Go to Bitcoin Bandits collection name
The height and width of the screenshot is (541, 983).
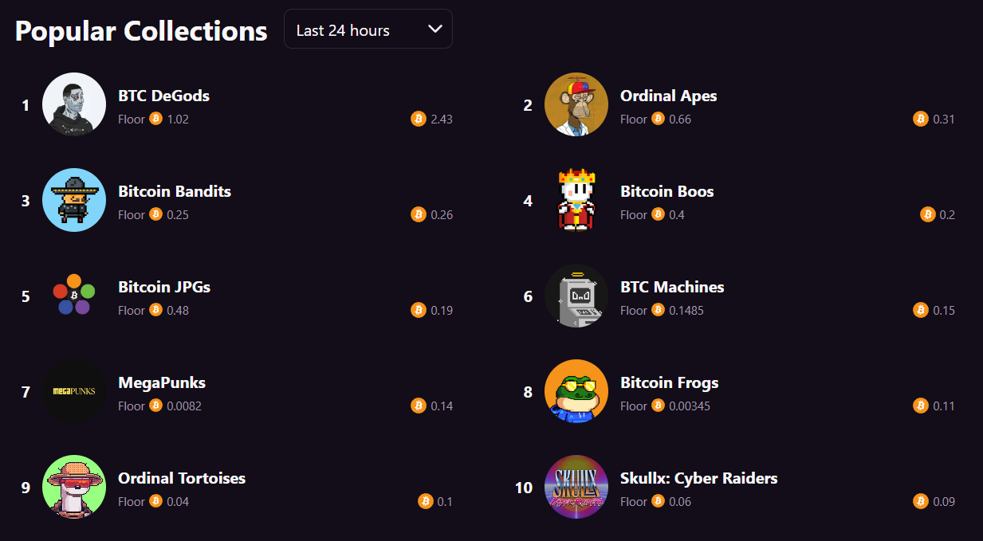(x=175, y=191)
